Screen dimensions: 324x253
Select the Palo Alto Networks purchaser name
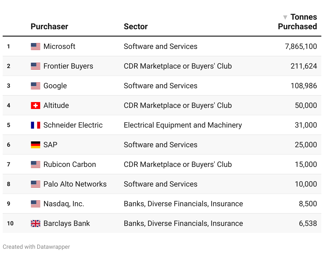click(x=75, y=184)
